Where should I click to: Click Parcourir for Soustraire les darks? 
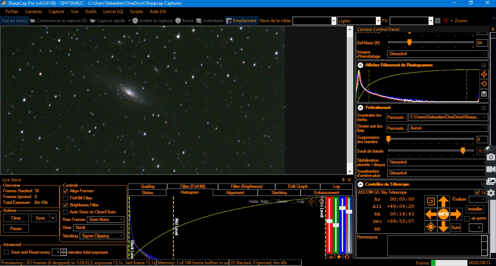pos(397,117)
